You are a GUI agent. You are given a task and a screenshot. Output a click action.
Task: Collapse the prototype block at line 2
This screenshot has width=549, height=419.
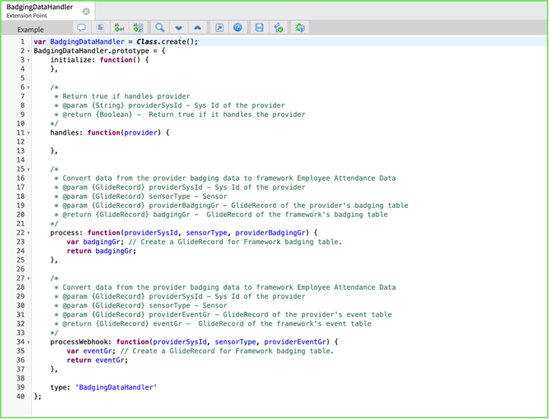(x=29, y=51)
